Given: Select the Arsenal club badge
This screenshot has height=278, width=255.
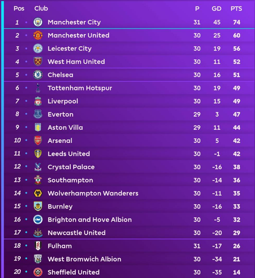Looking at the screenshot, I should pyautogui.click(x=38, y=141).
